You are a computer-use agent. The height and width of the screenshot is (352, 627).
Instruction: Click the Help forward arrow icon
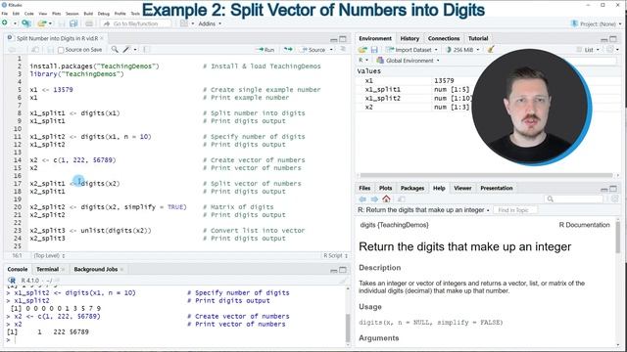374,198
